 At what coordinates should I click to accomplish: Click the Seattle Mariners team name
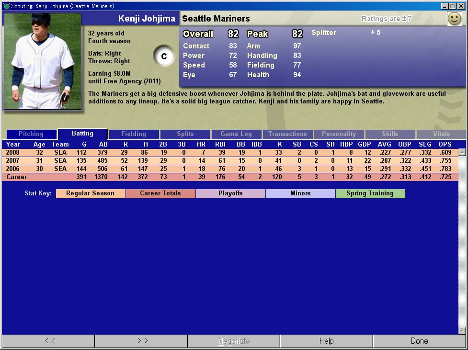(x=216, y=19)
